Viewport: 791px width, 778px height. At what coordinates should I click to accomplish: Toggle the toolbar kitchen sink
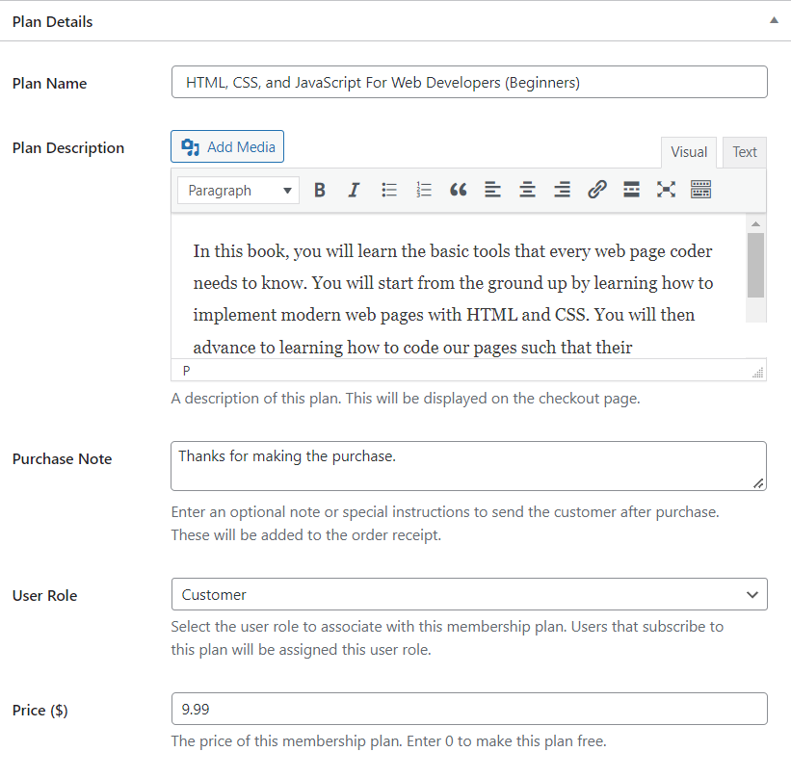(x=700, y=190)
